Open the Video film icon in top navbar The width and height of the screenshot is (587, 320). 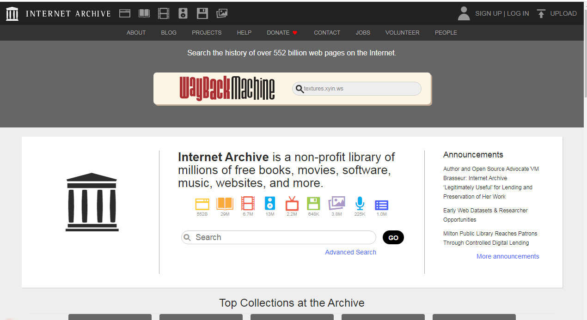164,13
